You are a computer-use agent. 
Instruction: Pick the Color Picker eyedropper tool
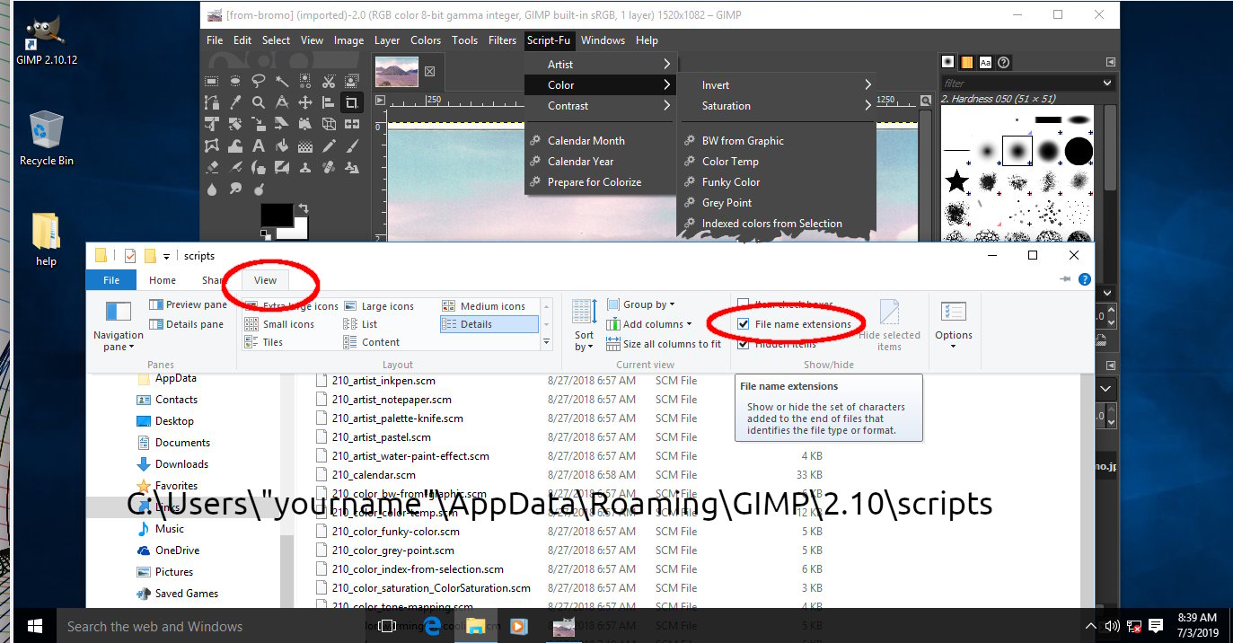[235, 102]
